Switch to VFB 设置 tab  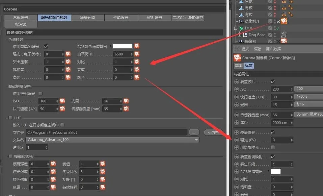point(155,18)
